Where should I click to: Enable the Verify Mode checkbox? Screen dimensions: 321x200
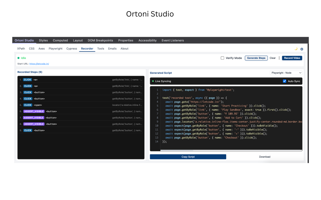tap(222, 58)
